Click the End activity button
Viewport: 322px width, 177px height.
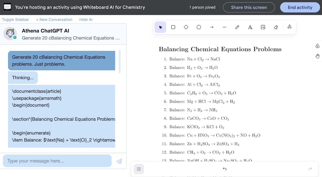(x=300, y=8)
